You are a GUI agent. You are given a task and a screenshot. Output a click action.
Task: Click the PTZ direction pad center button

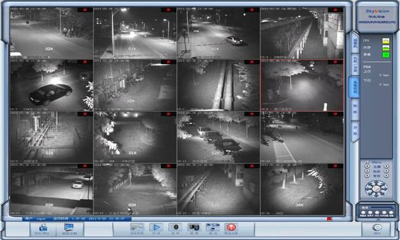click(376, 189)
